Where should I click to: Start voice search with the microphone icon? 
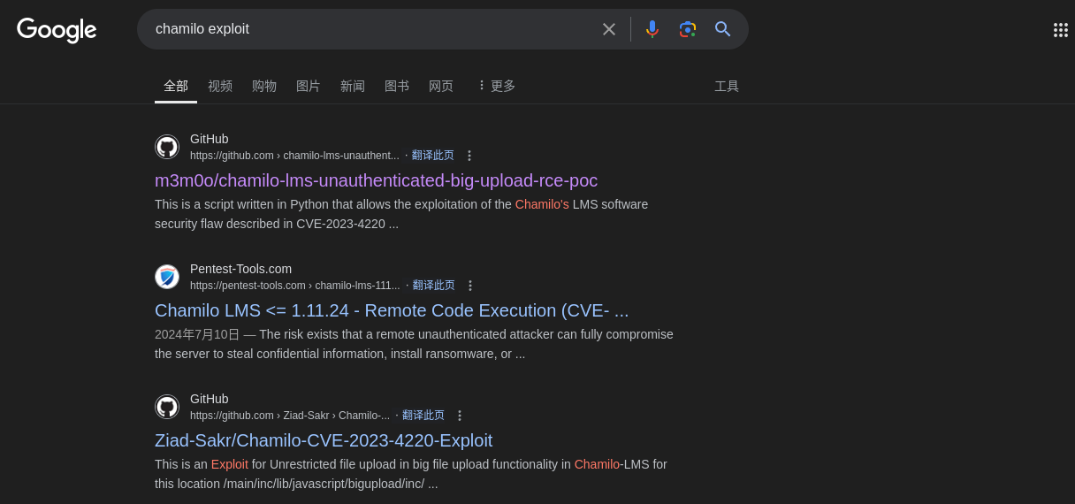pos(652,29)
